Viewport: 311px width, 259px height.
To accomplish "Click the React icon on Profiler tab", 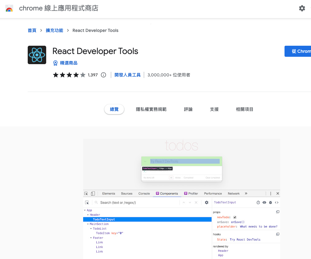I will 186,193.
